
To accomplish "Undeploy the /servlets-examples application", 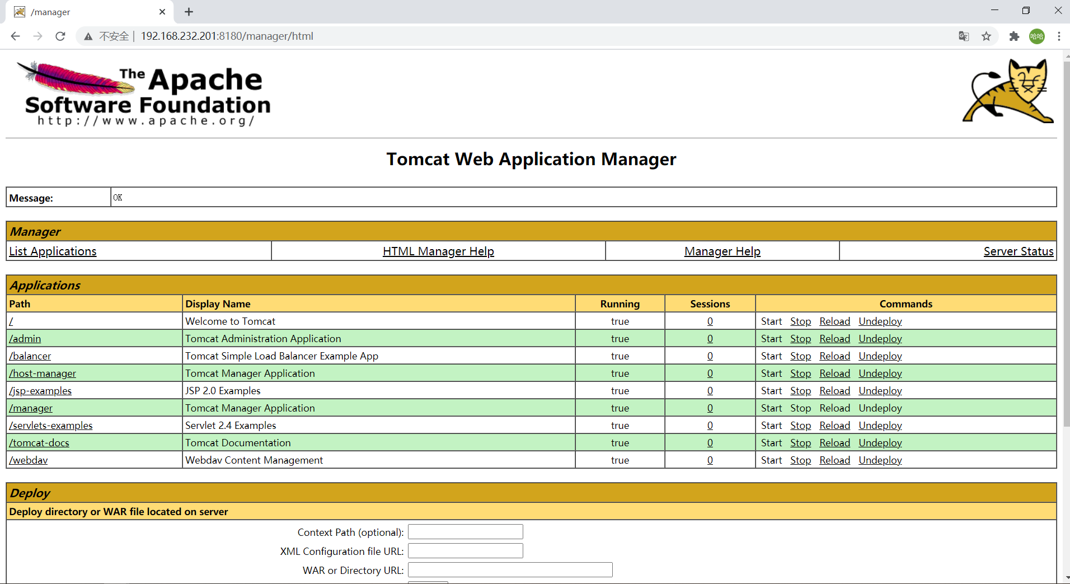I will 880,426.
